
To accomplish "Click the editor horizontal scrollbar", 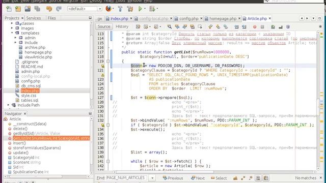I will click(165, 172).
